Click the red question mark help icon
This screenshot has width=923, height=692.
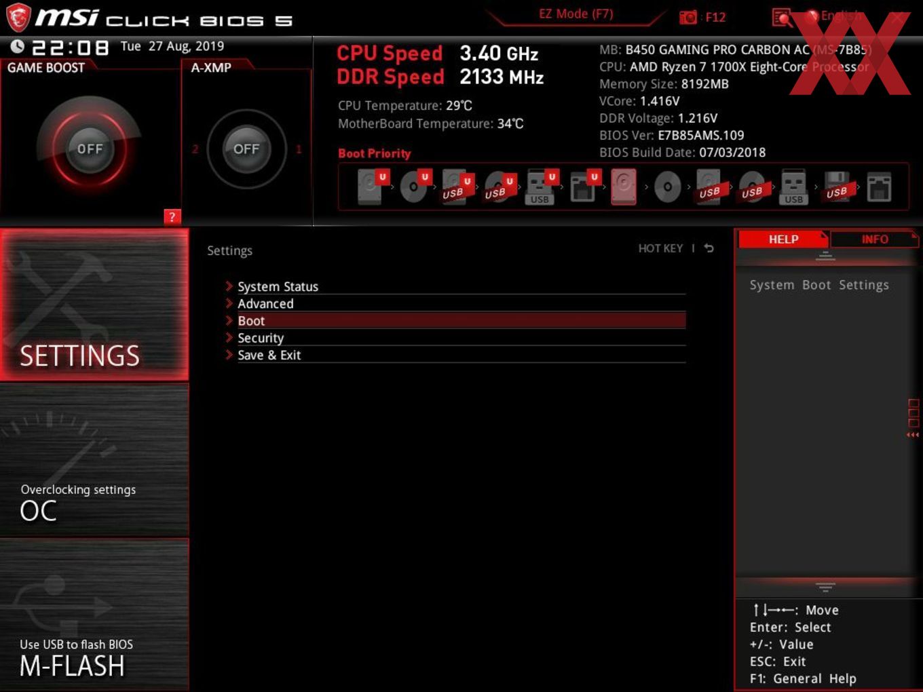[x=172, y=216]
